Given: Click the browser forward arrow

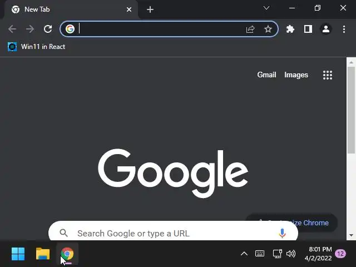Looking at the screenshot, I should pos(30,29).
